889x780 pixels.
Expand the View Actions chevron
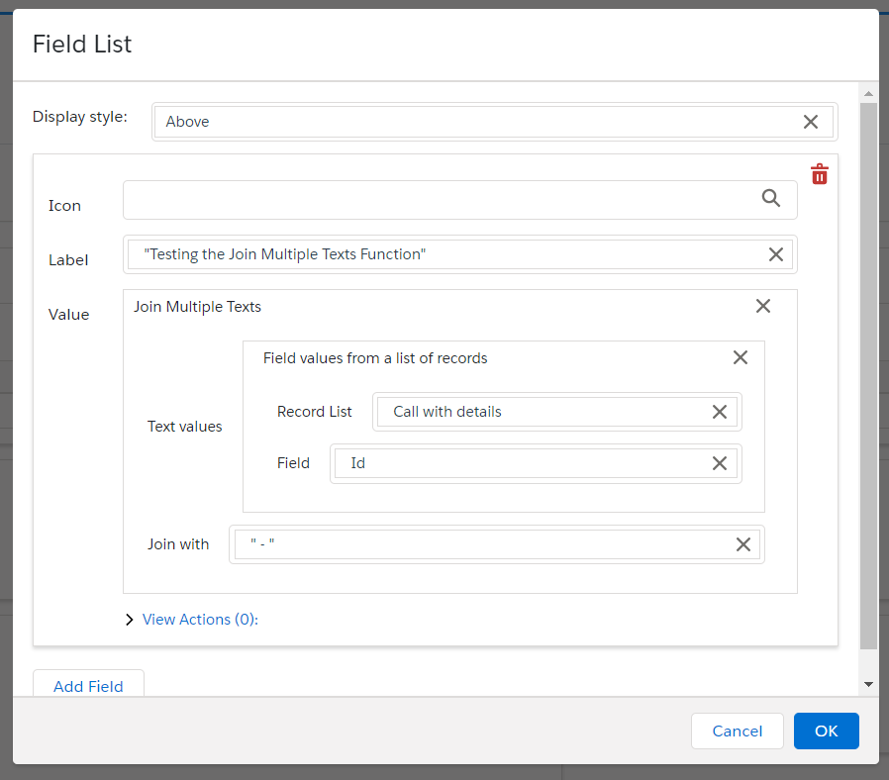tap(130, 620)
